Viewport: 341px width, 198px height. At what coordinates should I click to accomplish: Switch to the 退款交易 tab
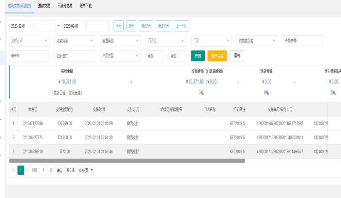pyautogui.click(x=44, y=6)
